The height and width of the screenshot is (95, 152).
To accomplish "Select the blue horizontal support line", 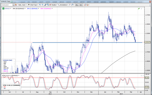I will (87, 42).
